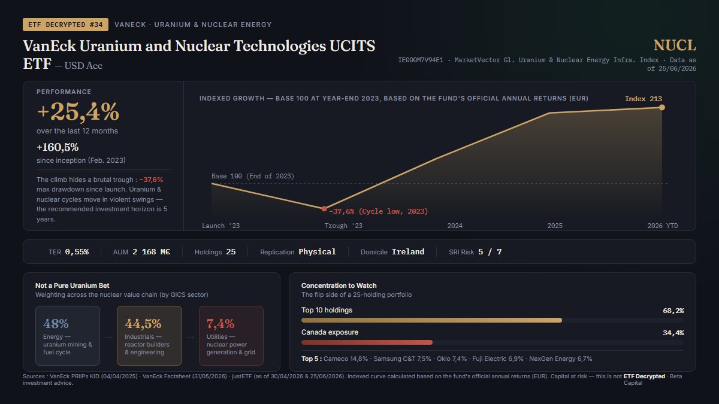719x404 pixels.
Task: Click the PERFORMANCE section label
Action: tap(64, 92)
